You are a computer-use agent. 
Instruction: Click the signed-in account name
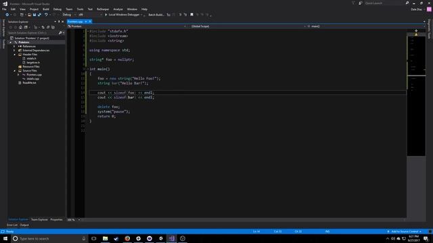tap(416, 9)
